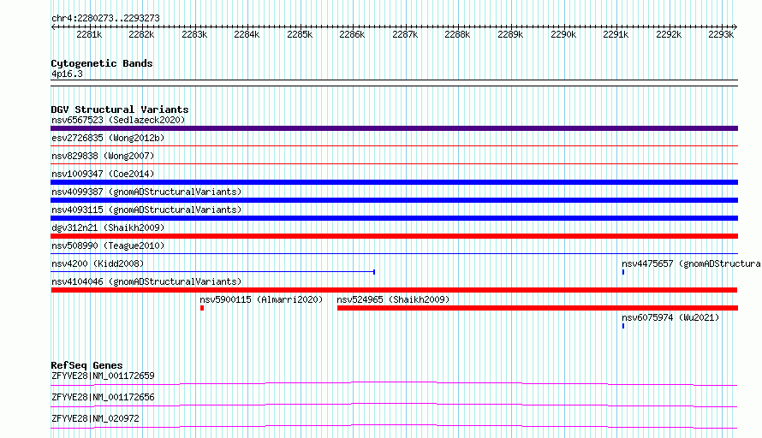Click the RefSeq Genes track title
Screen dimensions: 762x438
pos(86,365)
